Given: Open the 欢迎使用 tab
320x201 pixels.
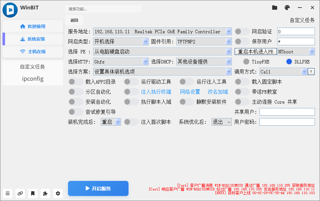Looking at the screenshot, I should point(33,26).
